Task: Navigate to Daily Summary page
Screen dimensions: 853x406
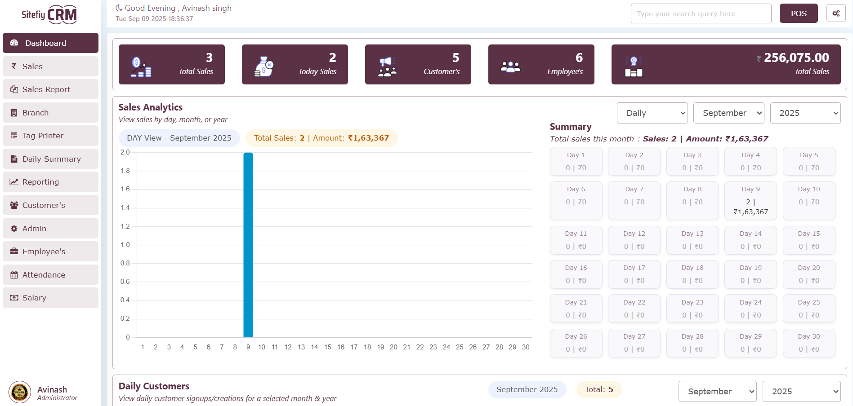Action: [50, 159]
